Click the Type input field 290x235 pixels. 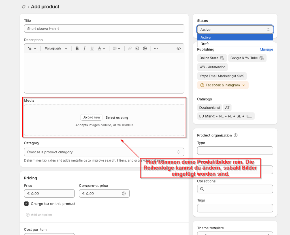(x=235, y=151)
